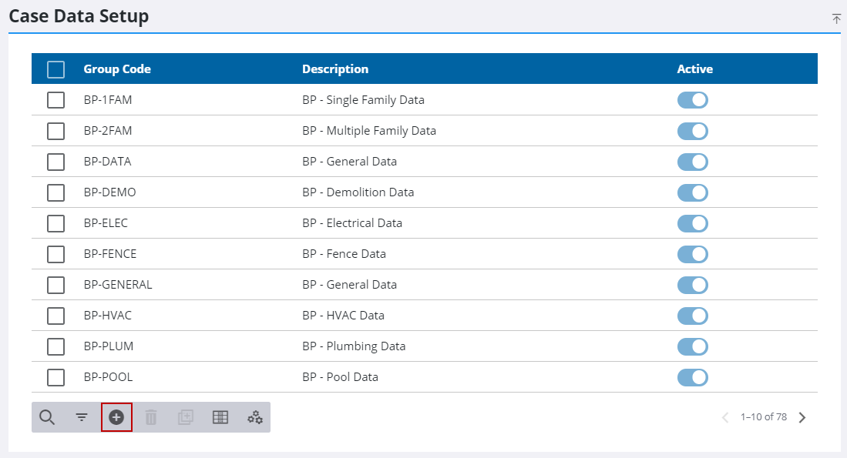Click the duplicate record icon
The width and height of the screenshot is (847, 458).
tap(186, 417)
